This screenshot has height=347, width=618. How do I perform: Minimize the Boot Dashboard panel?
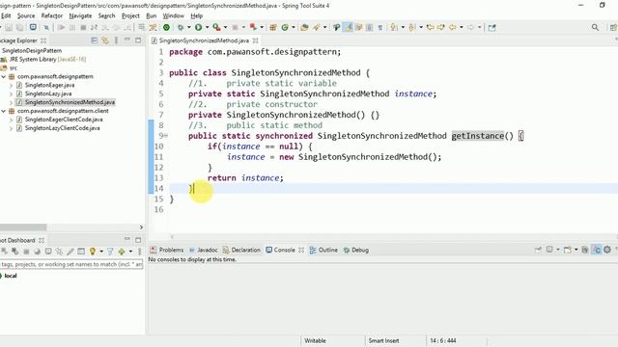(x=126, y=239)
